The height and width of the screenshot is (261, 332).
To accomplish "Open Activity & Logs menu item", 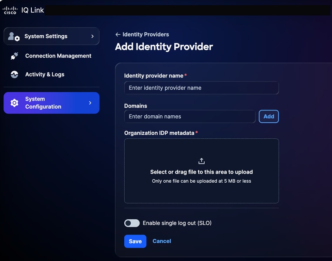I will (x=51, y=74).
